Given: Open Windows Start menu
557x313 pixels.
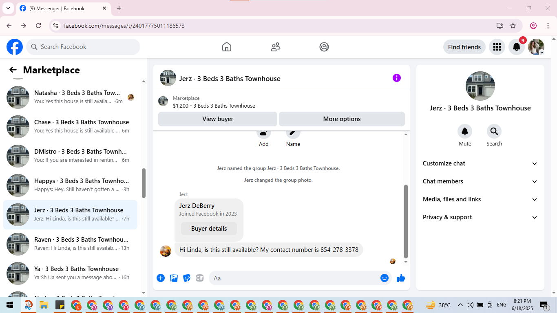Looking at the screenshot, I should (10, 305).
